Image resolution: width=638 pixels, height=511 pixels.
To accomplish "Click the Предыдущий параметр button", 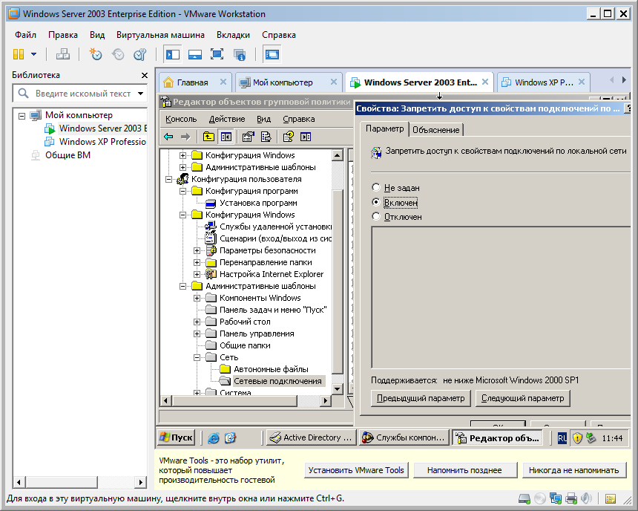I will coord(421,398).
